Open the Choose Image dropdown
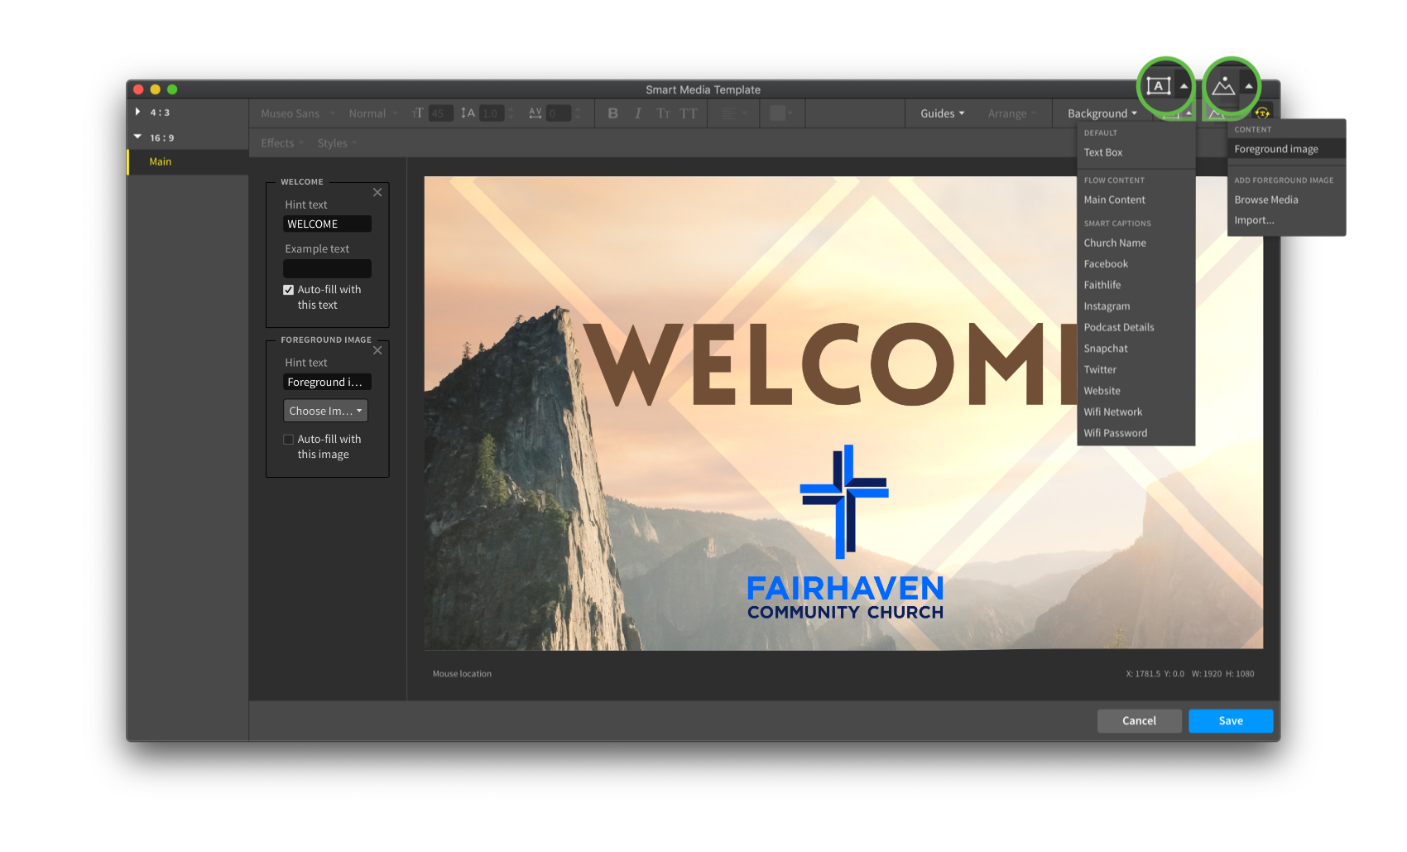 (x=325, y=411)
